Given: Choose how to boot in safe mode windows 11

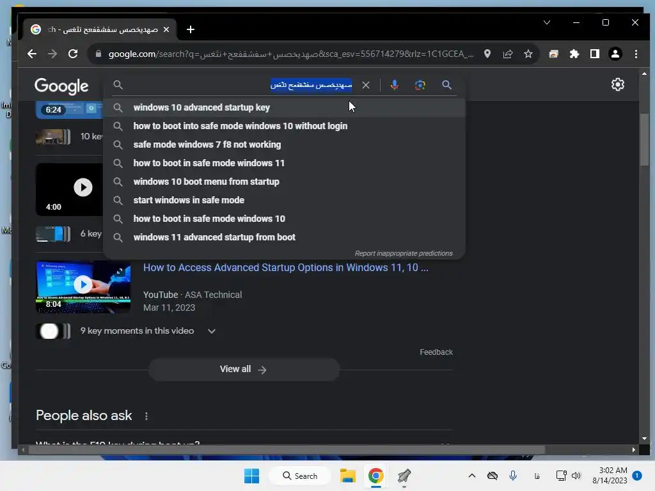Looking at the screenshot, I should (285, 163).
